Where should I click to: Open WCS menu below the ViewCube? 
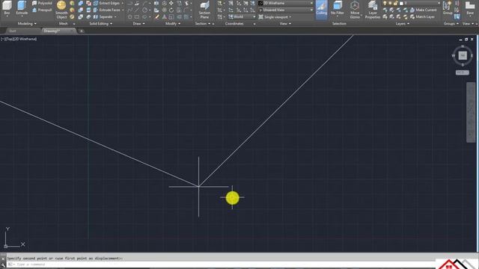pyautogui.click(x=463, y=72)
